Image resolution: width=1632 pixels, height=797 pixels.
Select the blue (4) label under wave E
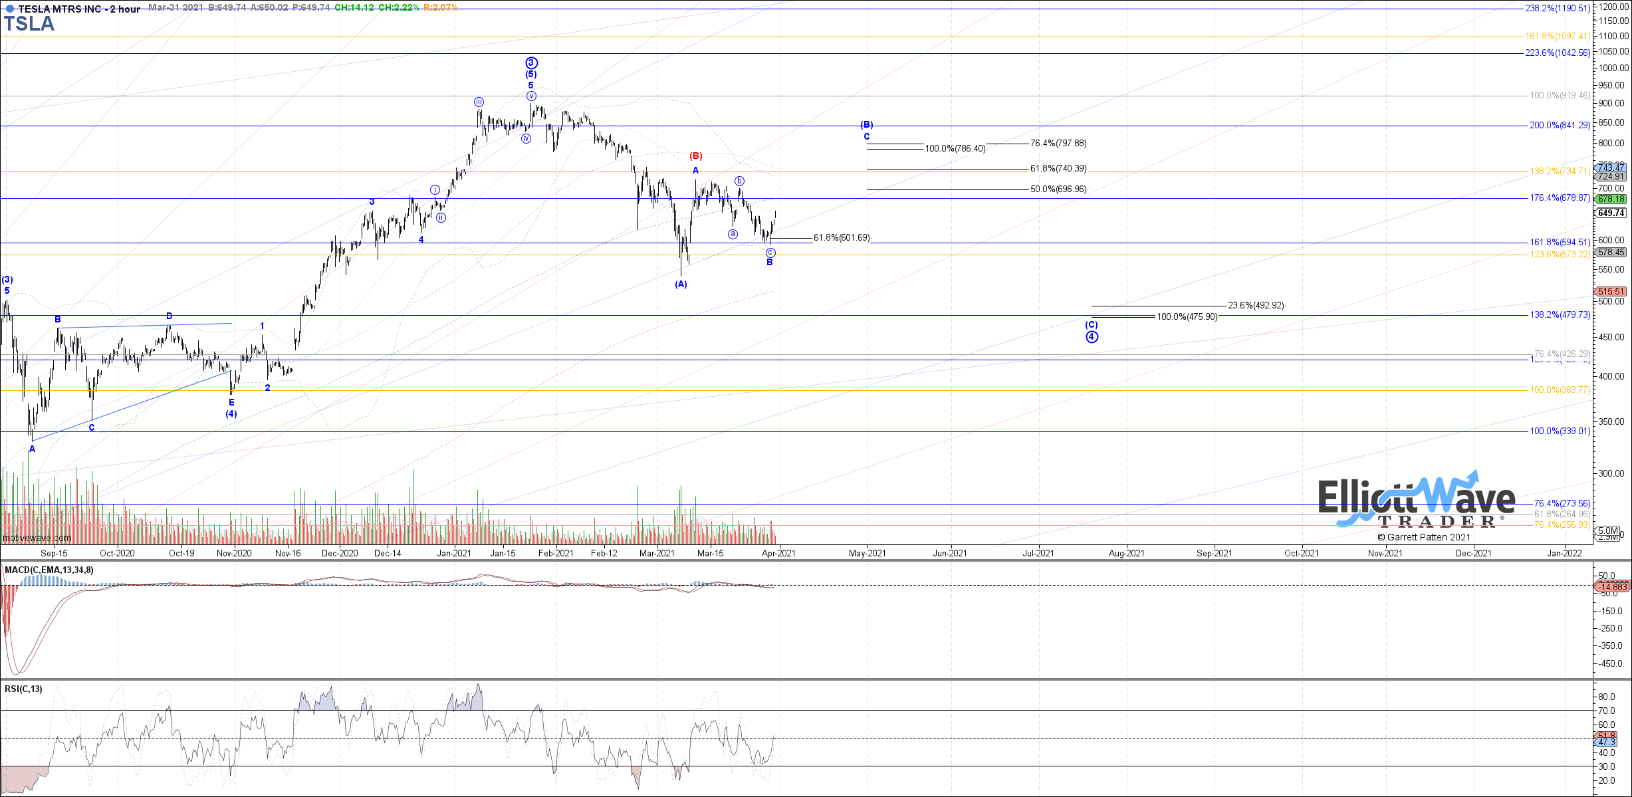click(231, 414)
